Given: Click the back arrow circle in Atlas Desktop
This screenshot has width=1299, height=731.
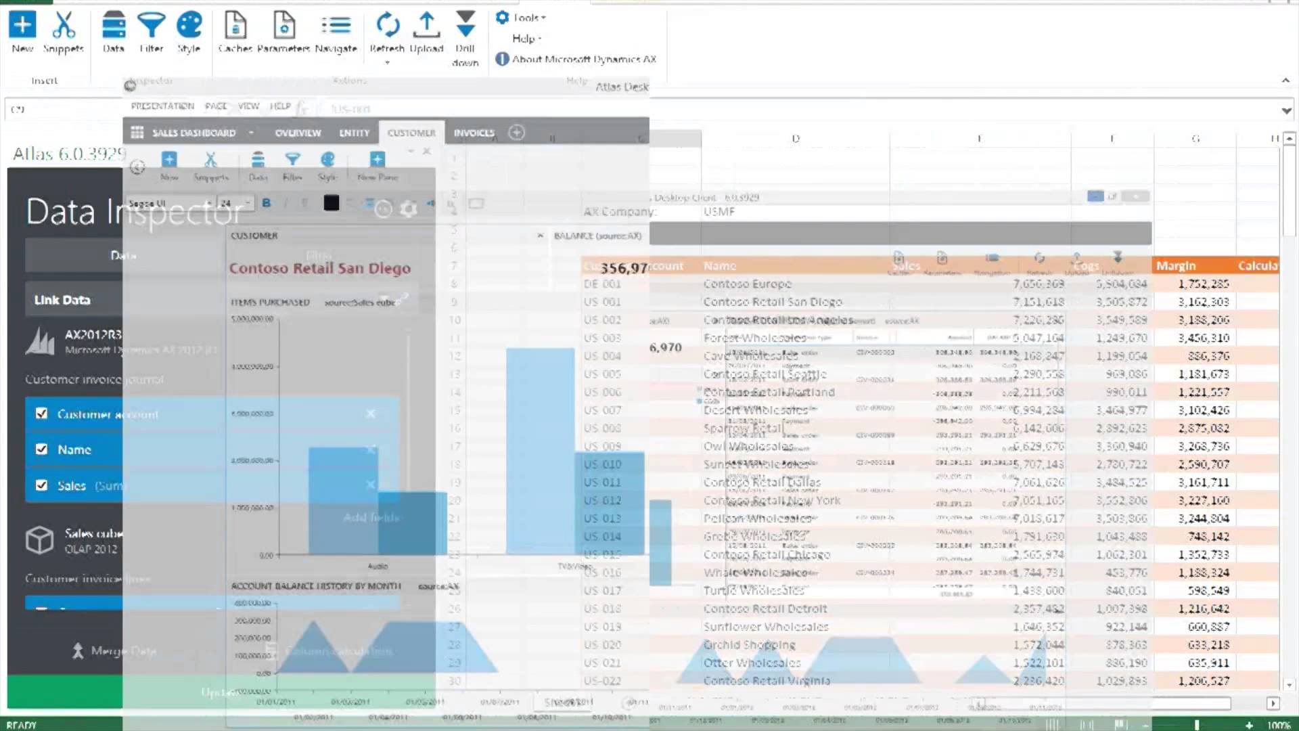Looking at the screenshot, I should click(x=137, y=167).
